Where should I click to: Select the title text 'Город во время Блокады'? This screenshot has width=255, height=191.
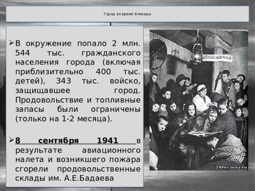pyautogui.click(x=127, y=14)
